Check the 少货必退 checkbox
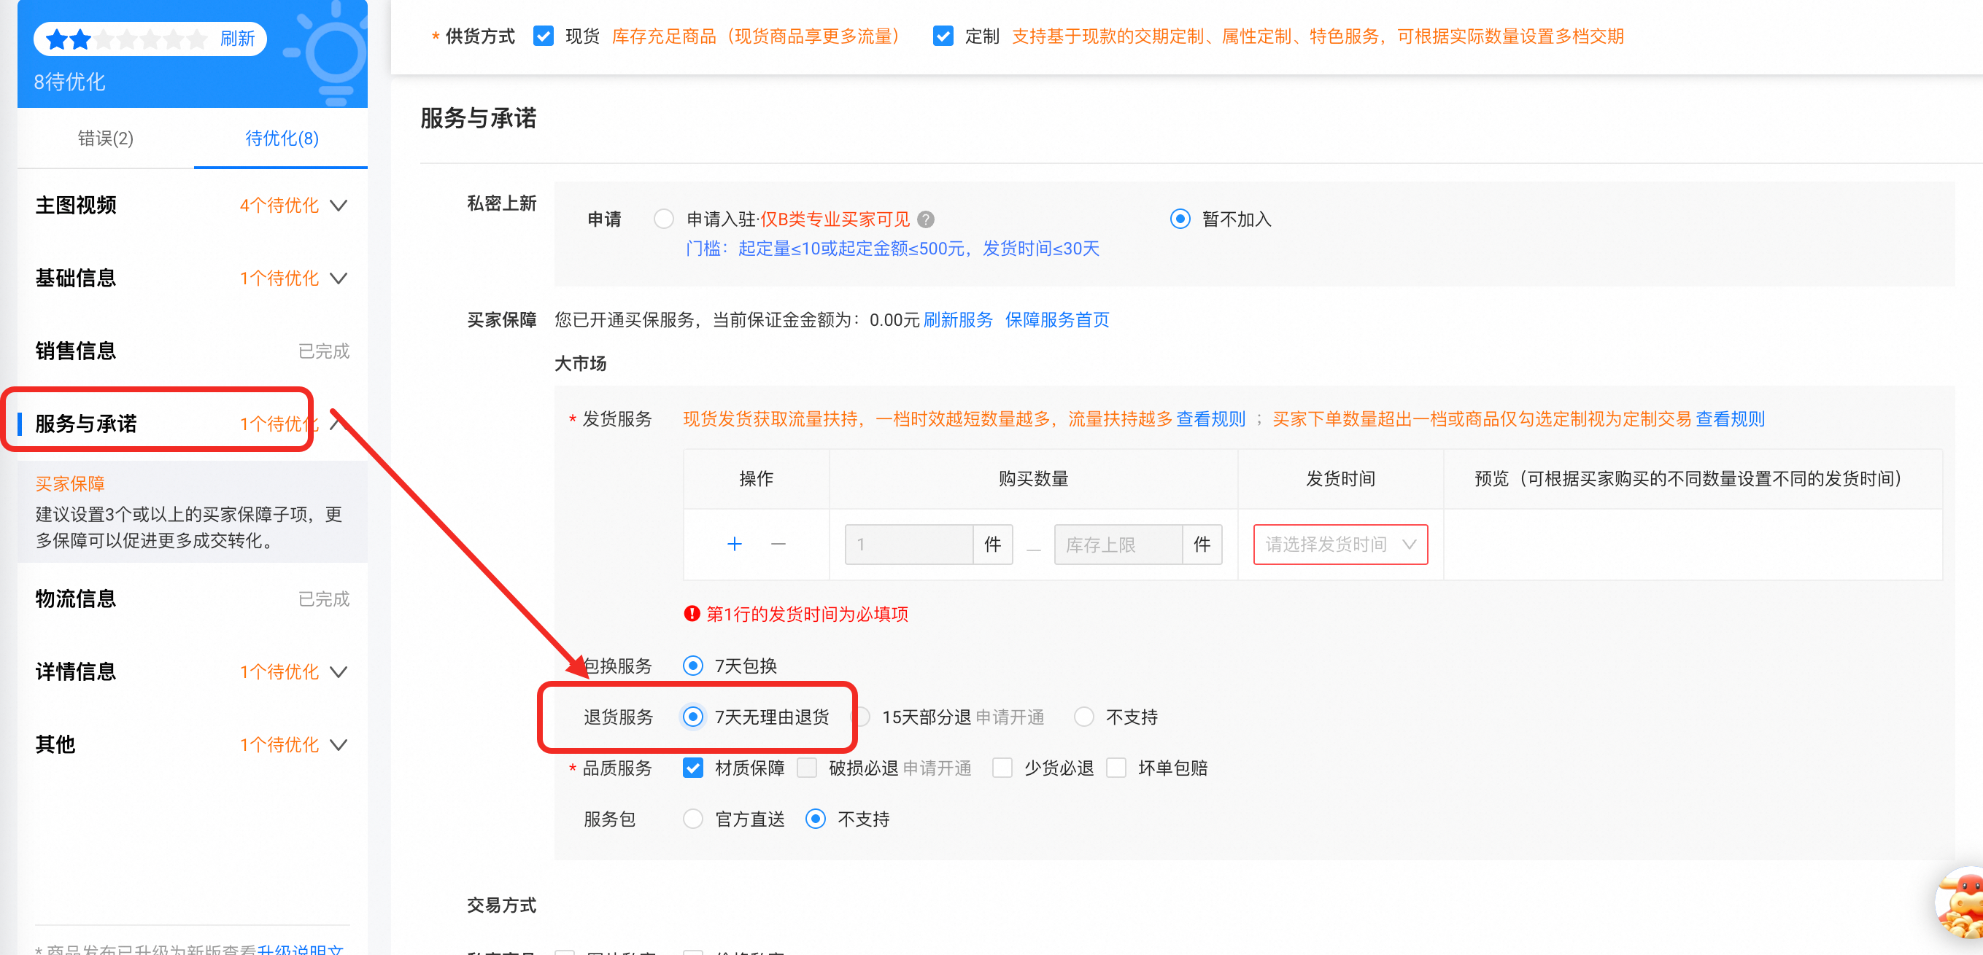Viewport: 1983px width, 955px height. [x=1002, y=768]
